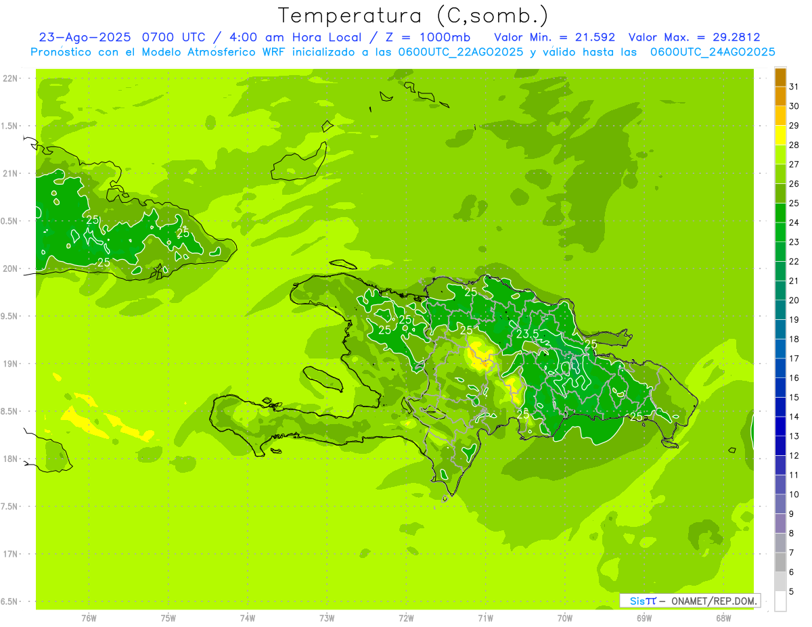The width and height of the screenshot is (812, 627).
Task: Click the "72W" longitude label
Action: [x=406, y=618]
